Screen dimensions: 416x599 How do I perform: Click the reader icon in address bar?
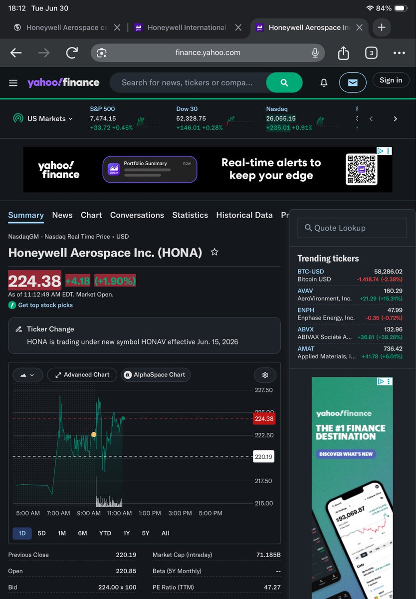pyautogui.click(x=102, y=53)
